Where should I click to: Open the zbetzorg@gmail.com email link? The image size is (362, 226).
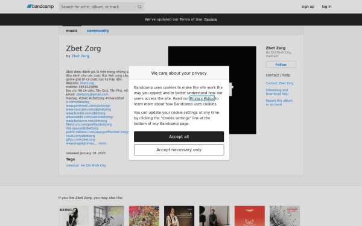tap(92, 95)
